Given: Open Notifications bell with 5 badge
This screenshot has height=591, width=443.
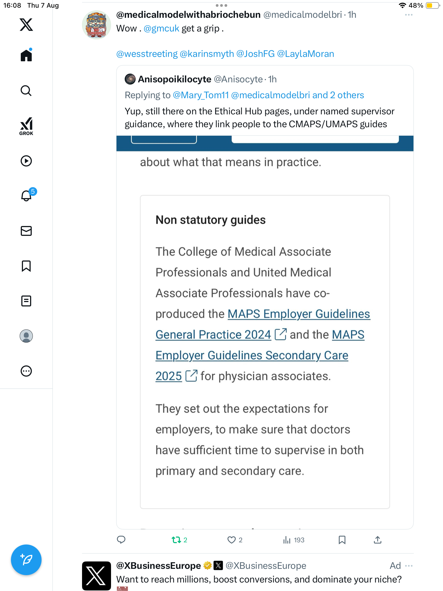Looking at the screenshot, I should pos(27,196).
